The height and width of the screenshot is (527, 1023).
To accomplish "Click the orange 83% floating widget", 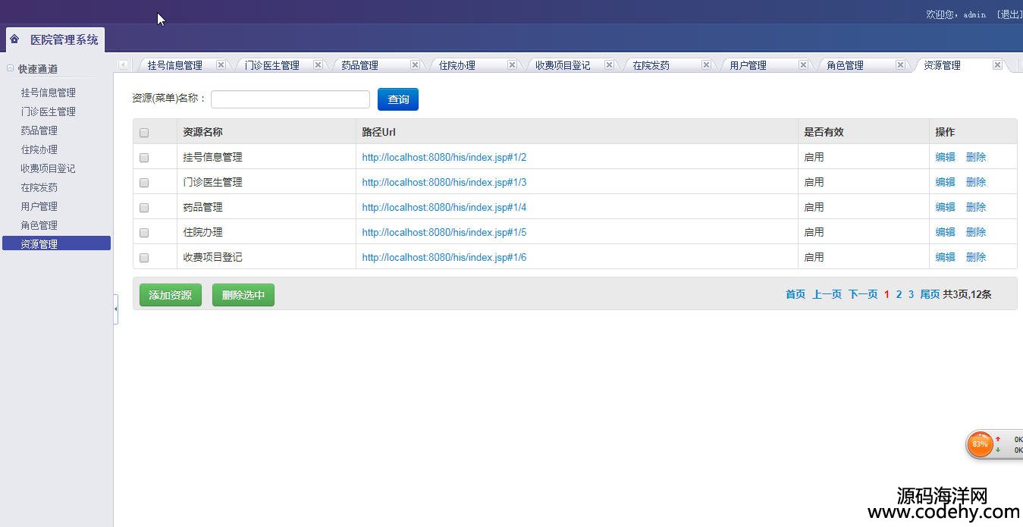I will coord(981,444).
